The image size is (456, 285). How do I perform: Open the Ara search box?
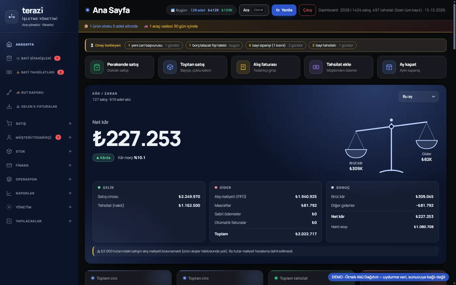coord(254,10)
